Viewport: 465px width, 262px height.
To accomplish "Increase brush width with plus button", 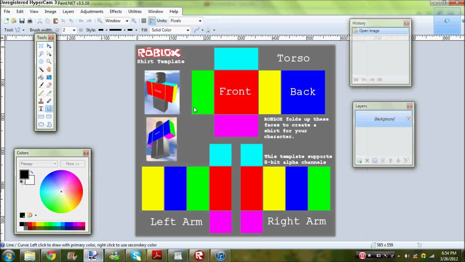I will (x=81, y=30).
